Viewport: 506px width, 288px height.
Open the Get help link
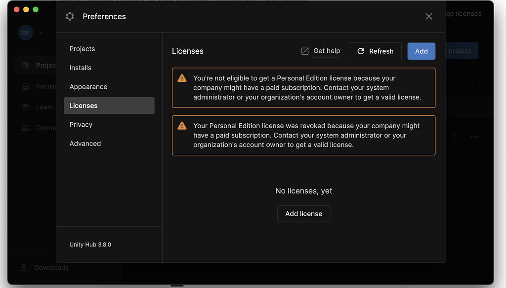(327, 51)
